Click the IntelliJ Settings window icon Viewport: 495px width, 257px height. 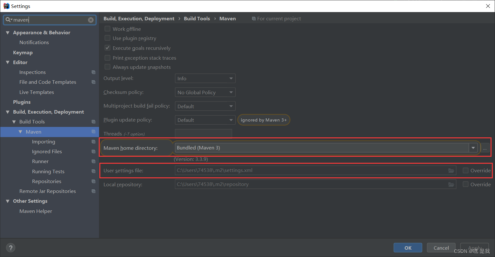click(6, 6)
